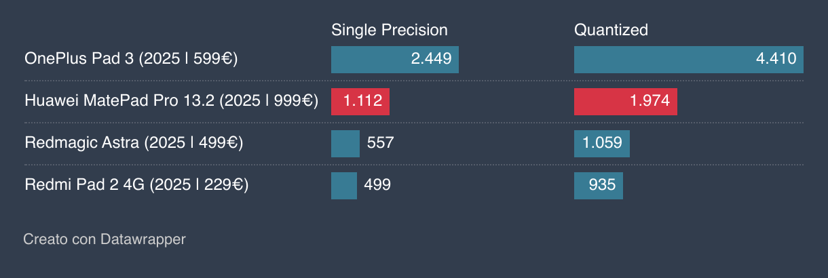Click the 1.974 value inside red bar

click(650, 101)
